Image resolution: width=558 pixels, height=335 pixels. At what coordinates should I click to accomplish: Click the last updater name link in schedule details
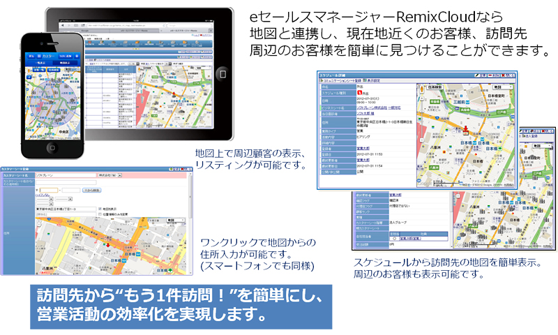coord(363,161)
